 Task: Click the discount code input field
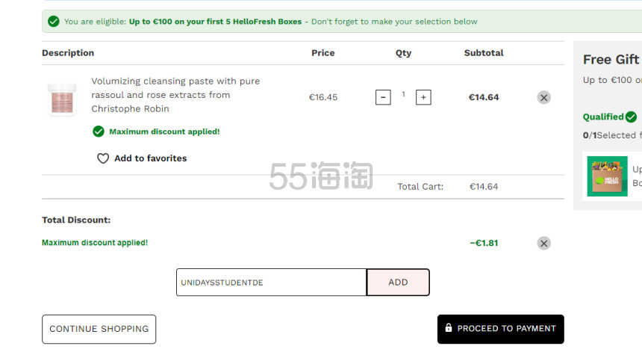click(x=272, y=282)
